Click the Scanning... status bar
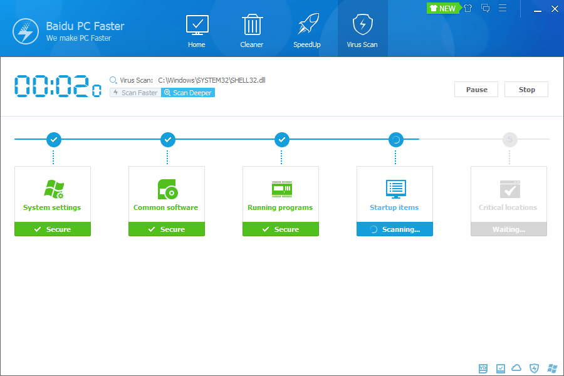 pyautogui.click(x=395, y=229)
